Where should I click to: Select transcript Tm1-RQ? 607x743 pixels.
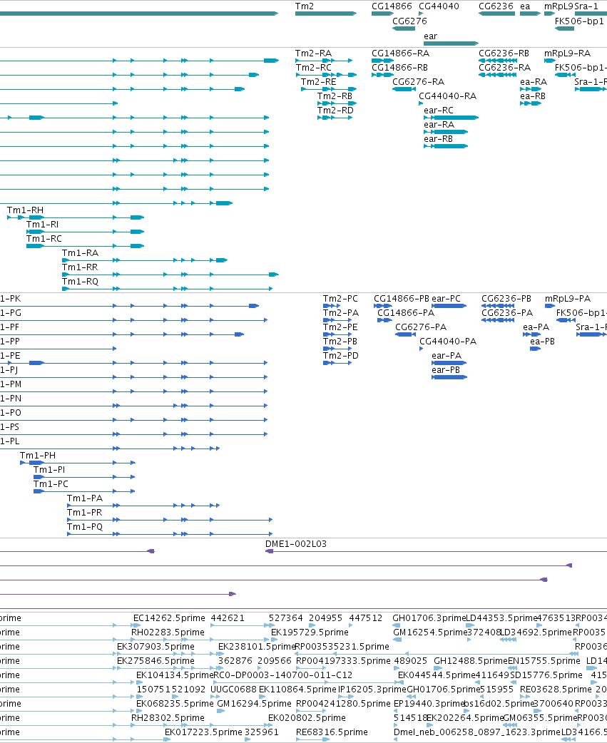(x=168, y=289)
